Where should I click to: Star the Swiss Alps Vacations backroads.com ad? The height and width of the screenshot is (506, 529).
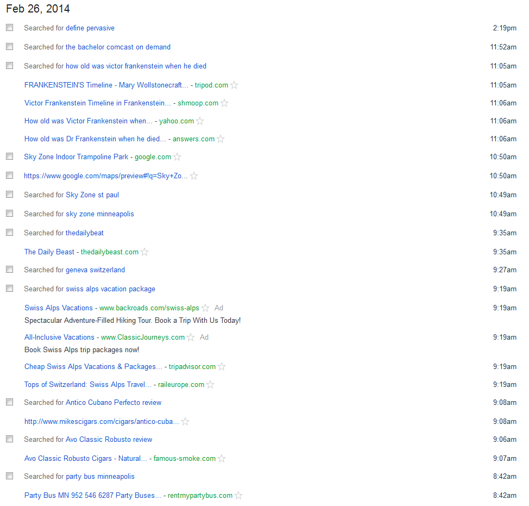(x=206, y=308)
